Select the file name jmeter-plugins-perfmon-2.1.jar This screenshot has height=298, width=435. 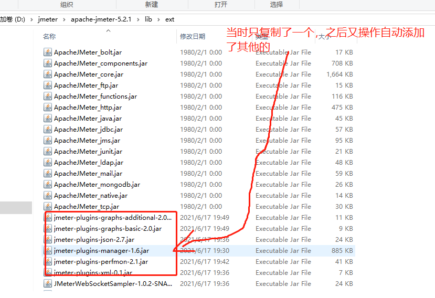pos(101,262)
